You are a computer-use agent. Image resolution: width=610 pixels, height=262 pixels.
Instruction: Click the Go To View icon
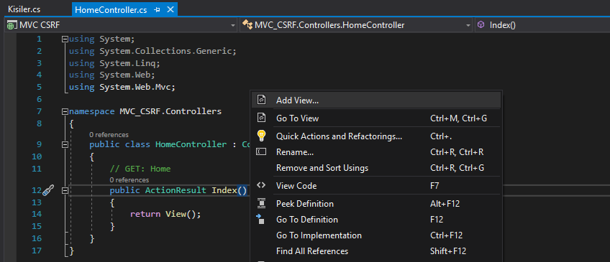(261, 118)
